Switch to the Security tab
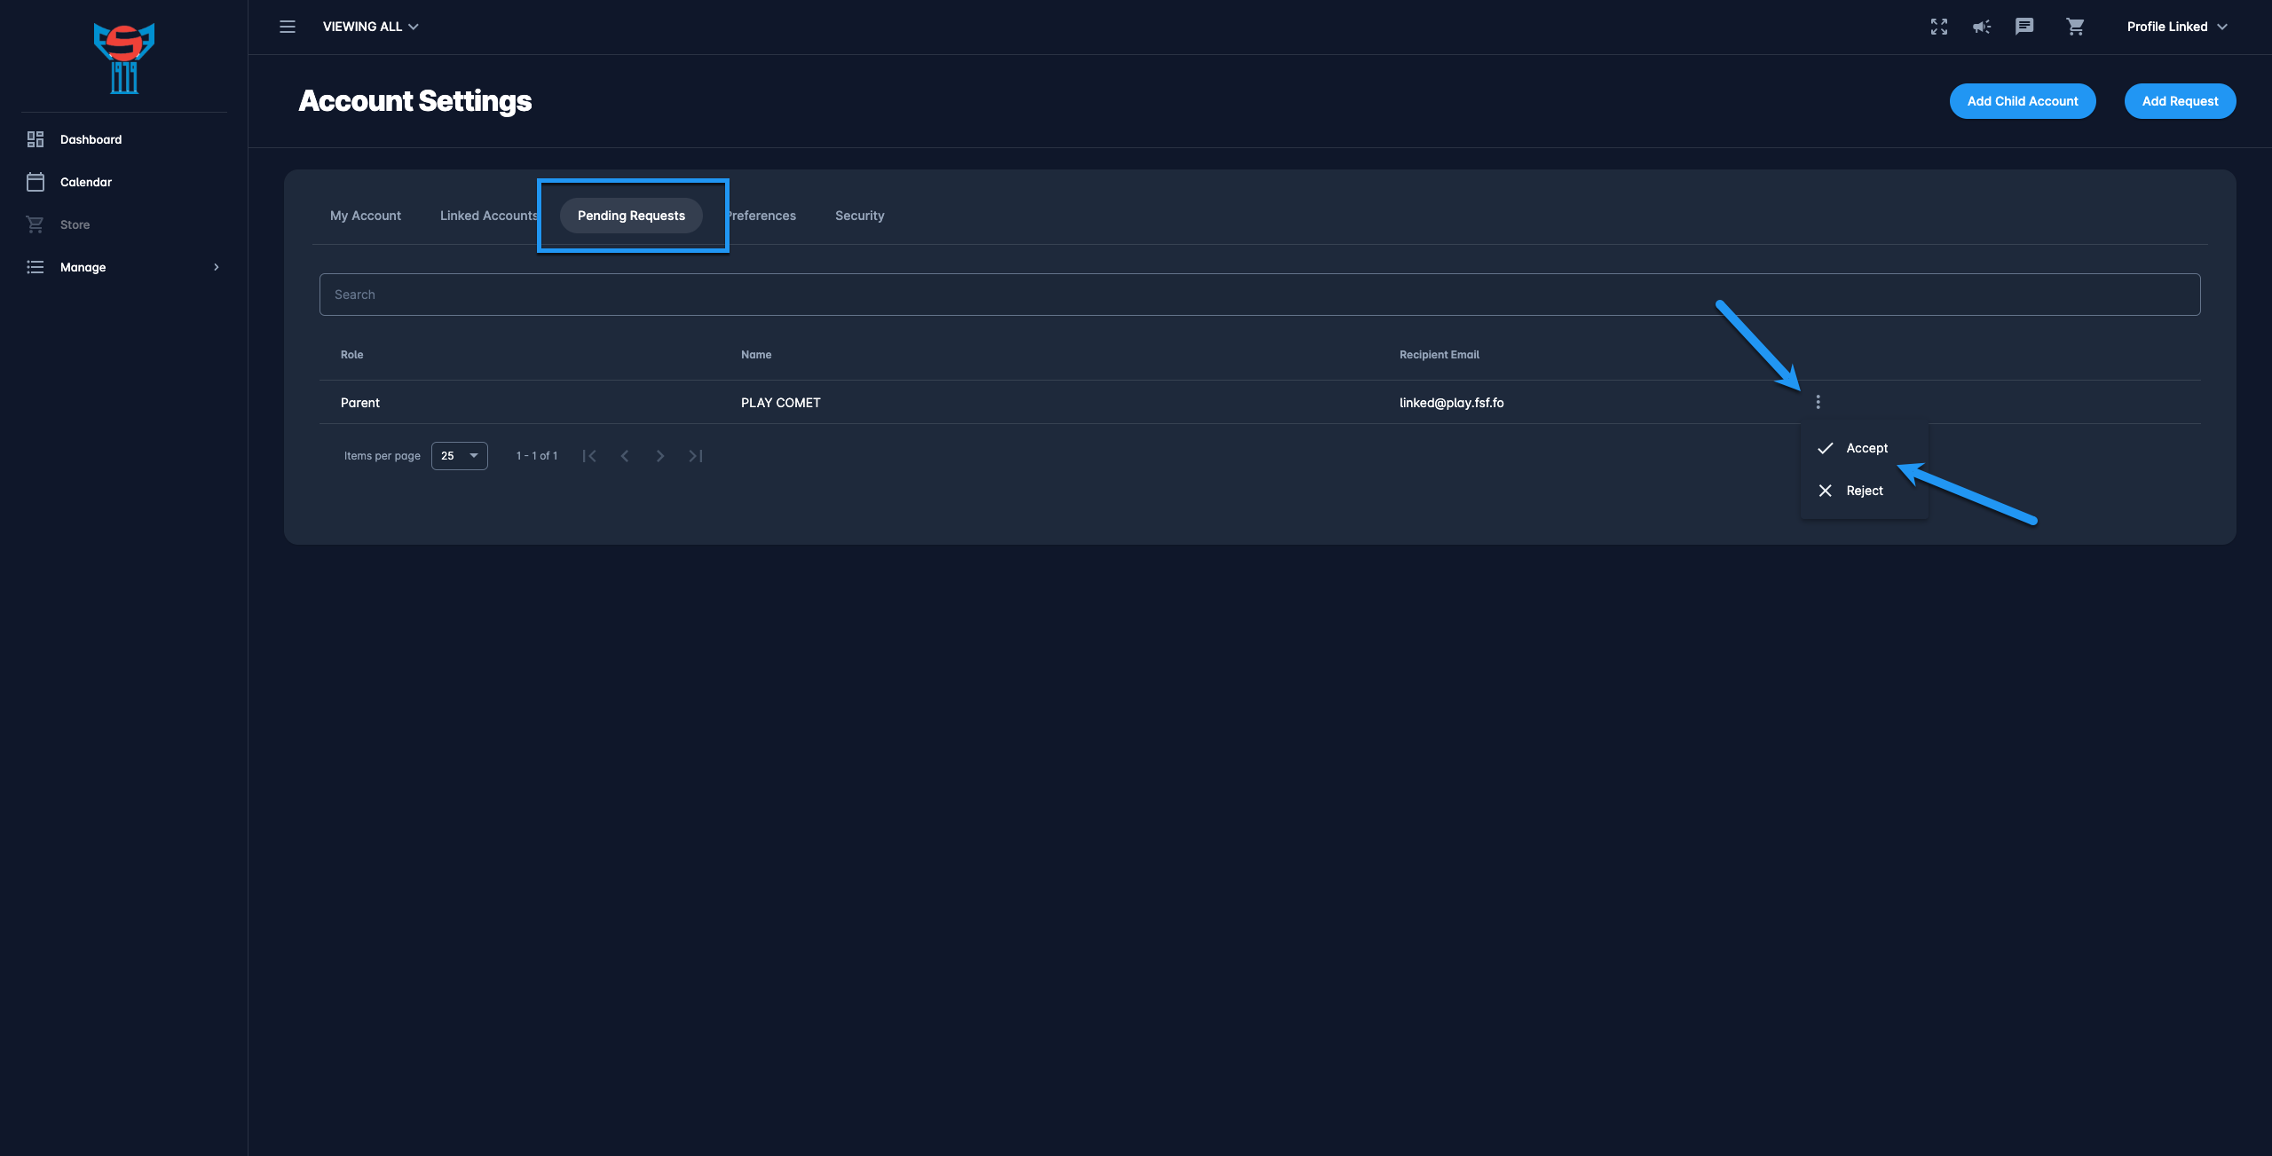 pos(859,216)
